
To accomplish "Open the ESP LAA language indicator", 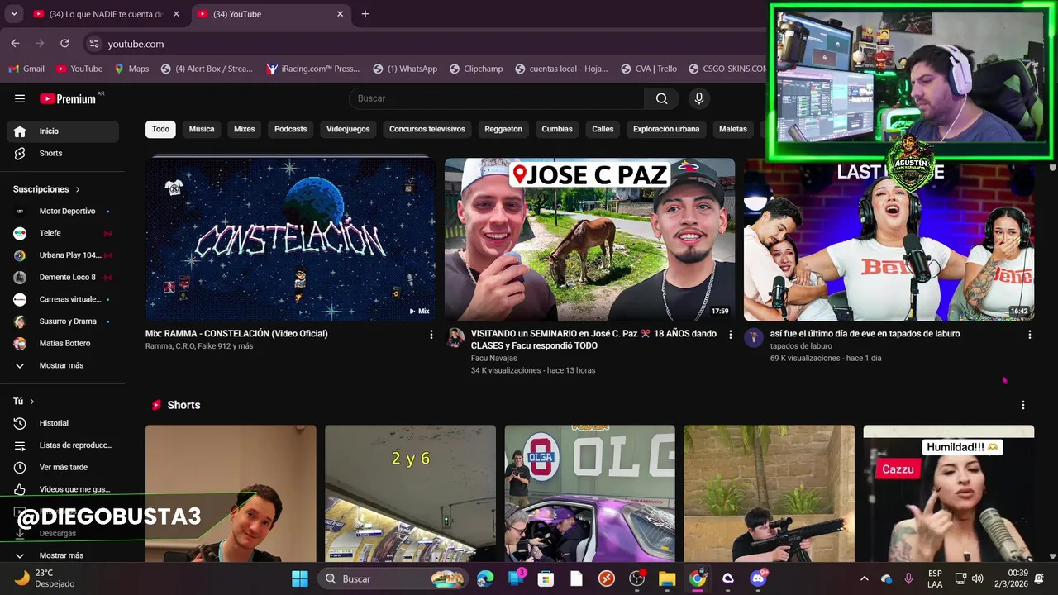I will pyautogui.click(x=935, y=578).
